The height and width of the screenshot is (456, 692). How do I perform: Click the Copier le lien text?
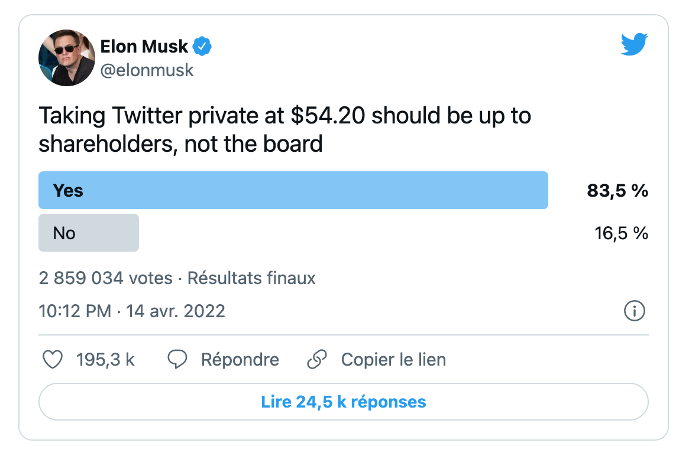[394, 360]
